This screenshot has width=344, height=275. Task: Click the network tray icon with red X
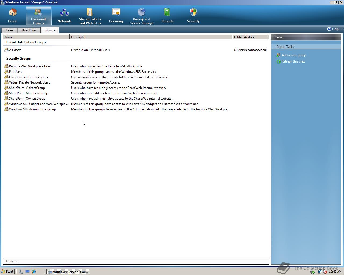click(x=325, y=272)
